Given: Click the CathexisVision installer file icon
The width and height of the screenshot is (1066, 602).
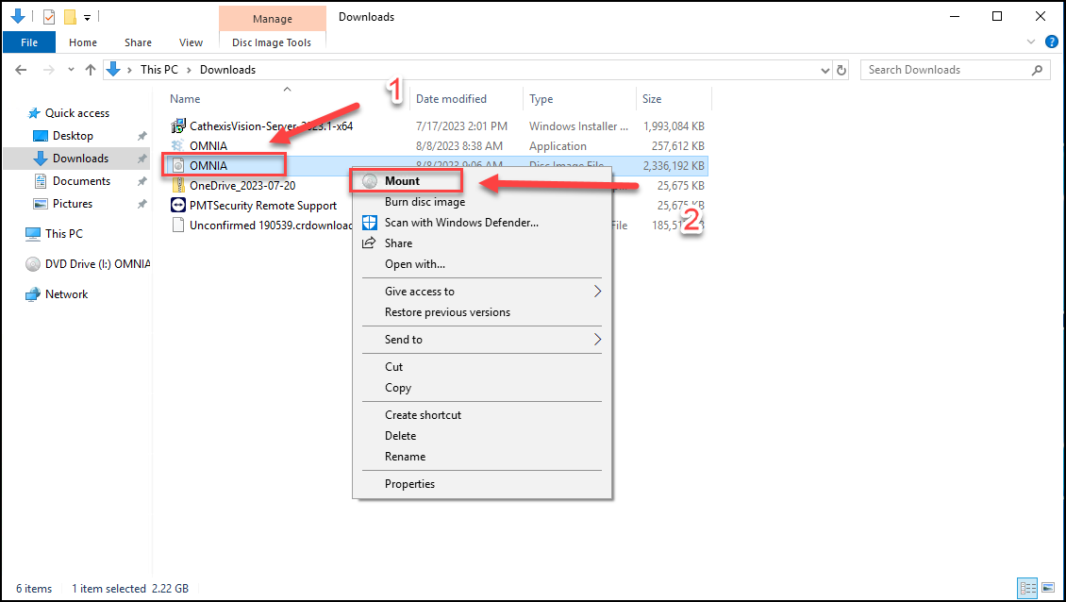Looking at the screenshot, I should click(x=178, y=125).
